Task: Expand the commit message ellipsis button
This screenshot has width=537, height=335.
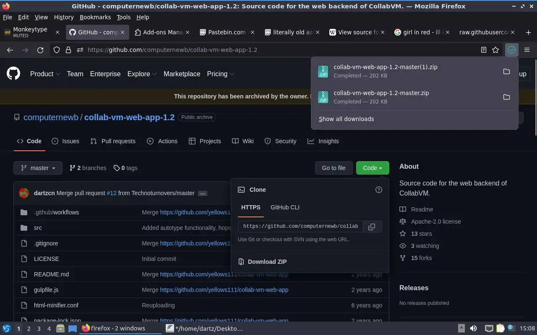Action: [203, 193]
